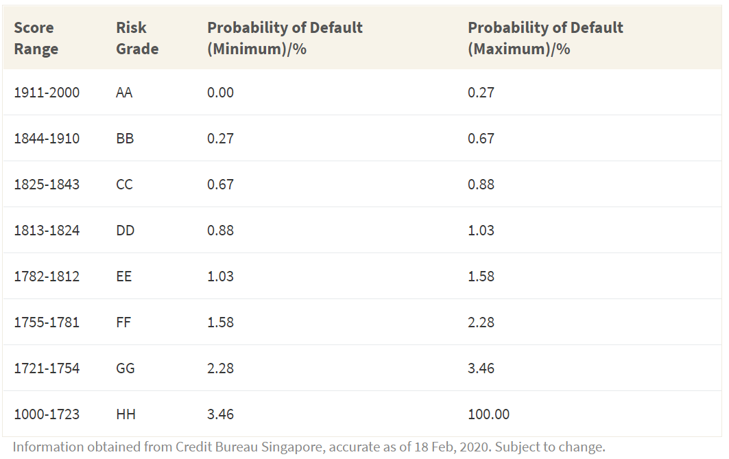Image resolution: width=729 pixels, height=459 pixels.
Task: Select the AA risk grade cell
Action: pyautogui.click(x=124, y=93)
